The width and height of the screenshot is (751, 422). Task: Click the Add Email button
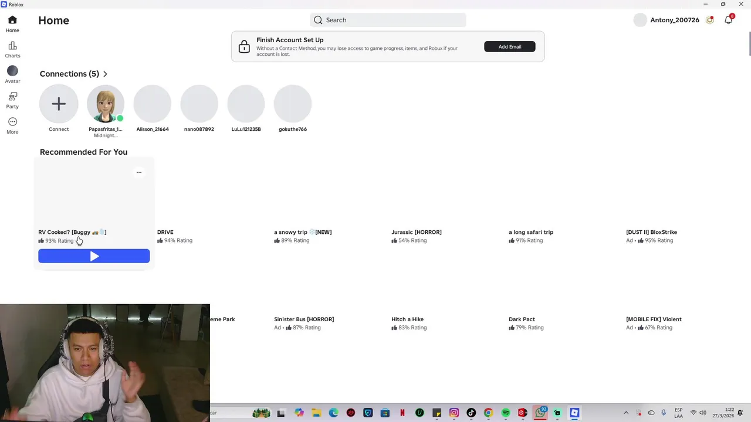point(510,46)
